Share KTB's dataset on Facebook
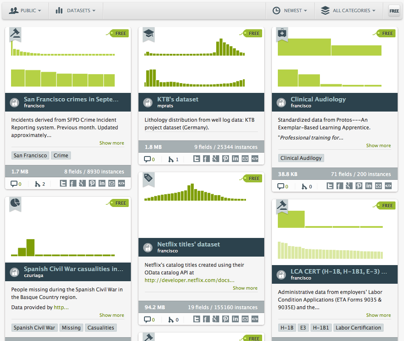This screenshot has width=404, height=341. 206,159
